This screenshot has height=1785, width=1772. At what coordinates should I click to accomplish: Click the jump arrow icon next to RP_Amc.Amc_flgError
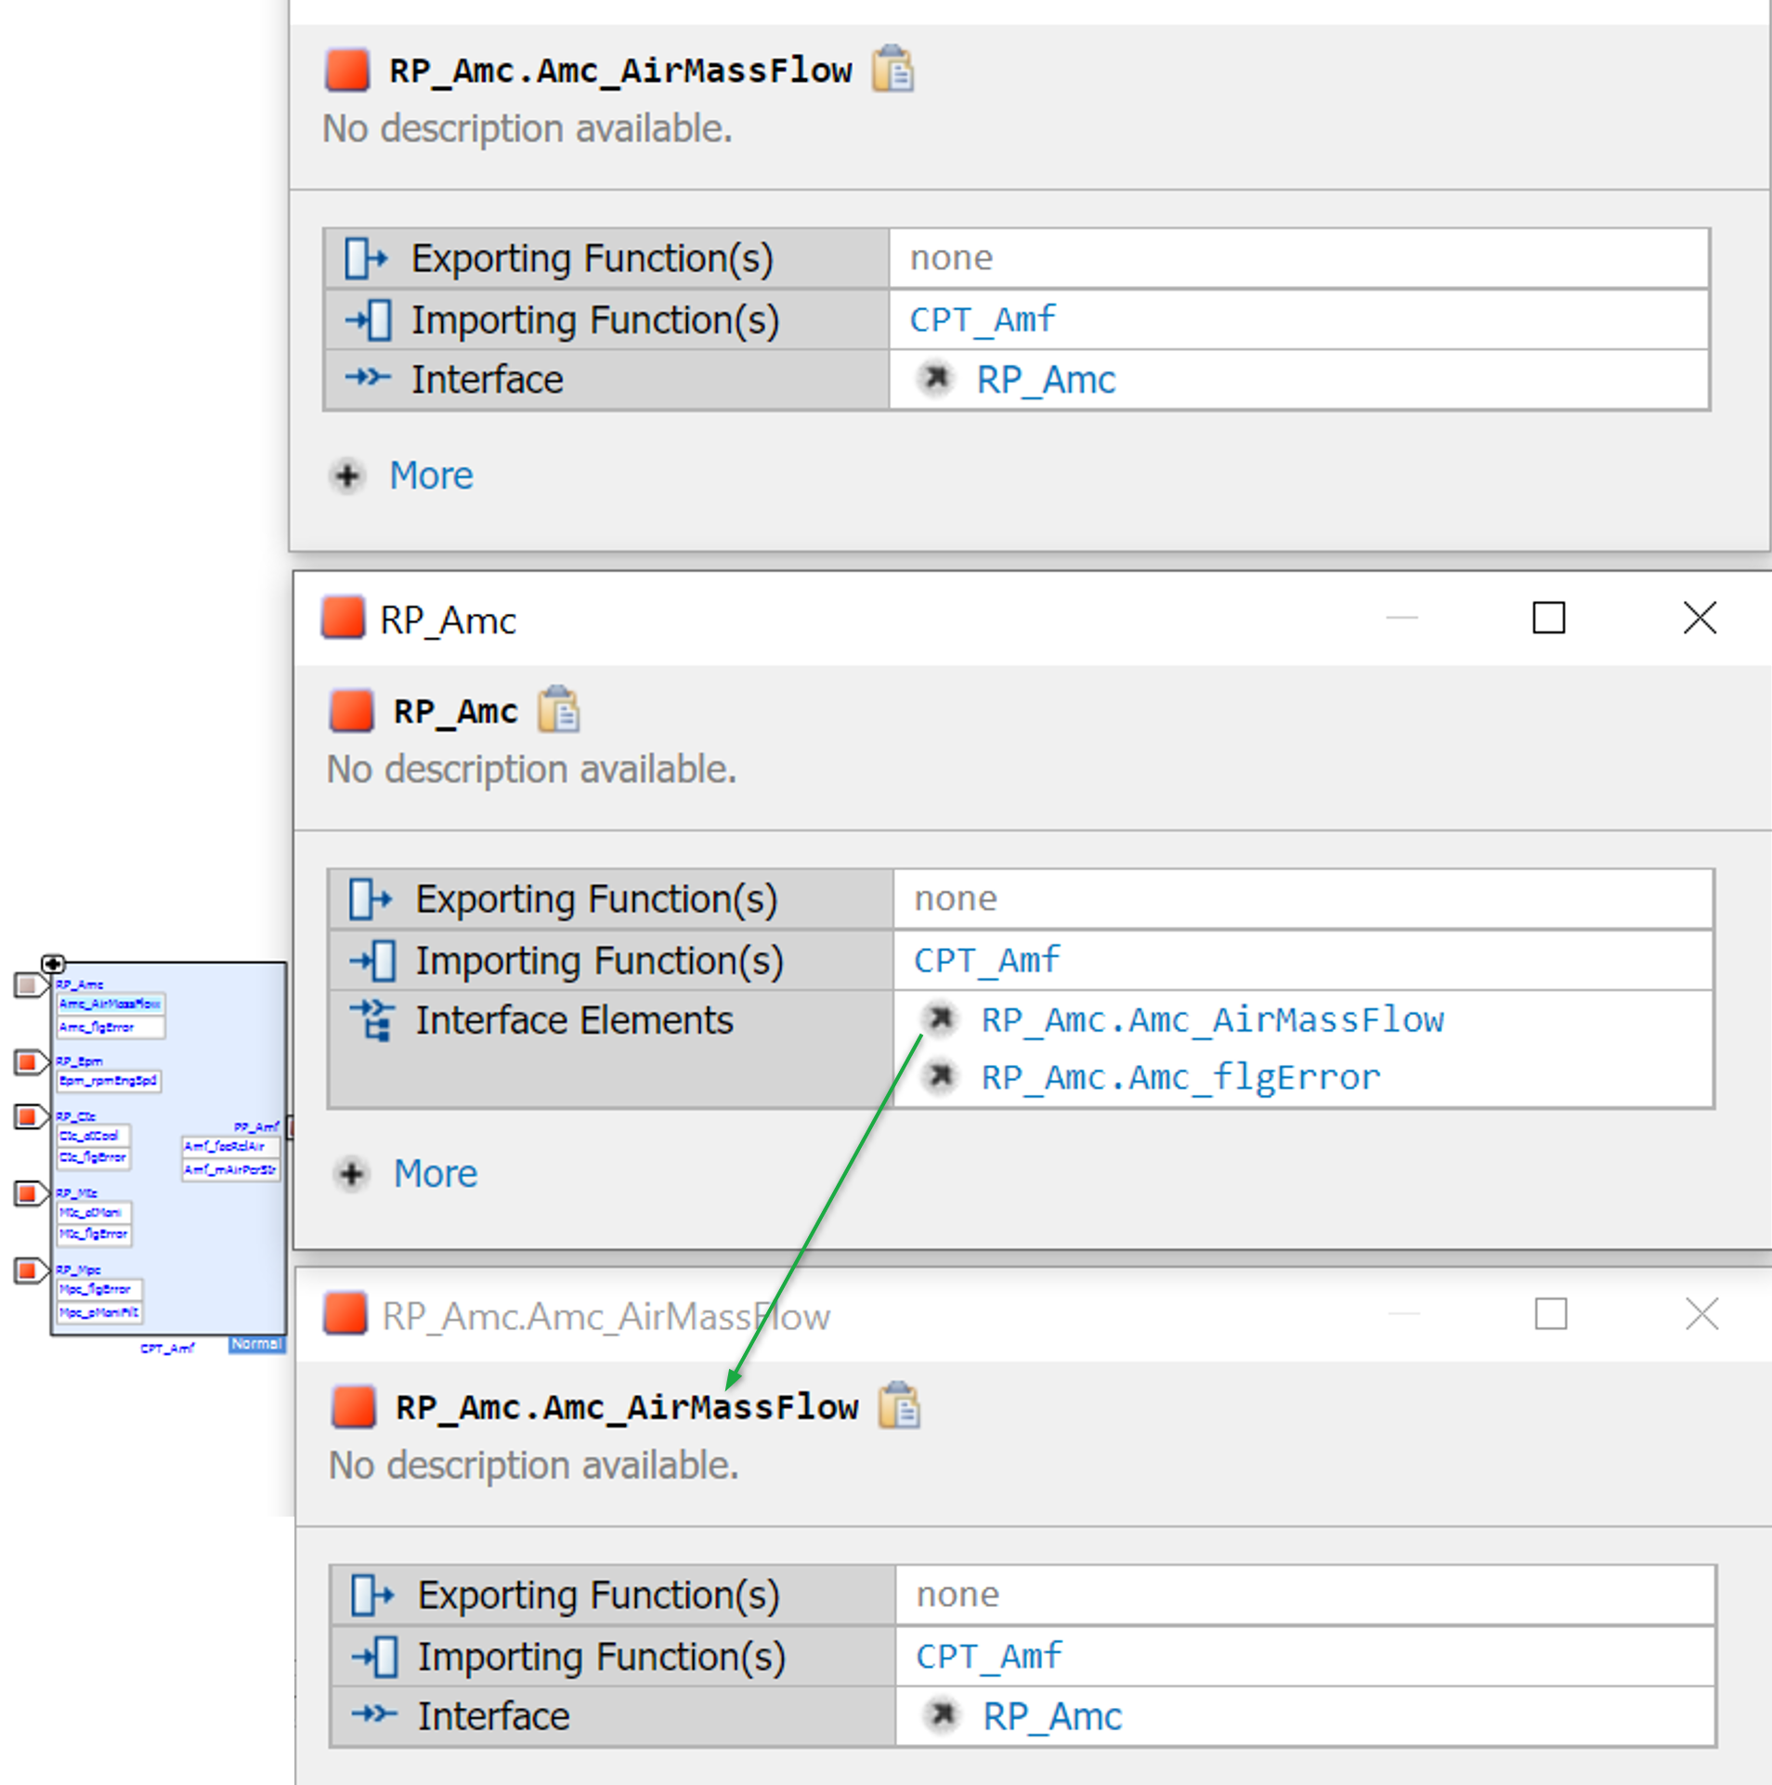pos(939,1076)
